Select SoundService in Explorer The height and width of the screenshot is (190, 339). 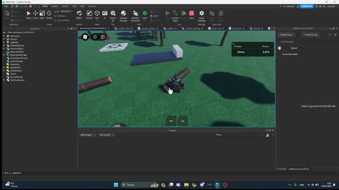point(16,77)
